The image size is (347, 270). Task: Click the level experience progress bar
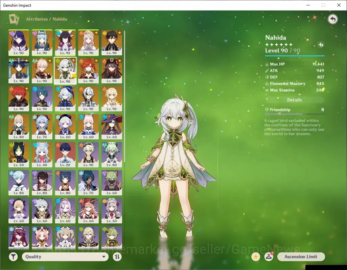[295, 56]
